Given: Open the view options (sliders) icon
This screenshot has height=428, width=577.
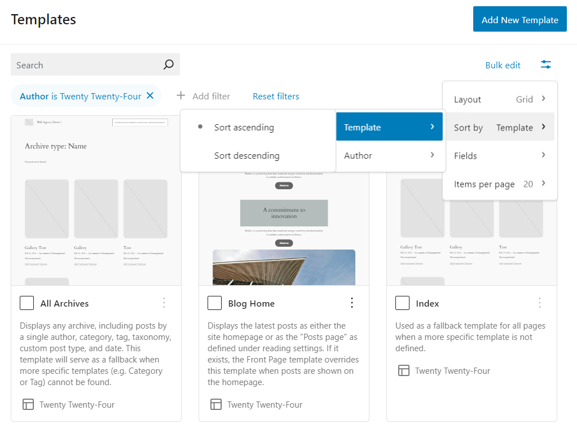Looking at the screenshot, I should (545, 65).
